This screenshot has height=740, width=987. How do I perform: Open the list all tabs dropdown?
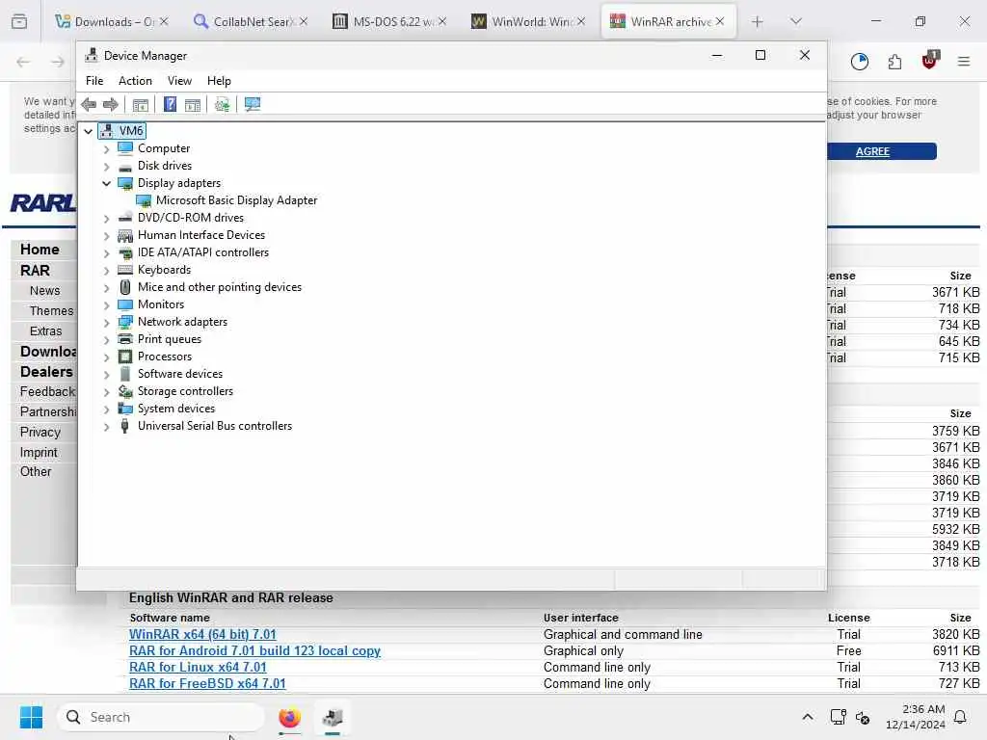pos(796,21)
